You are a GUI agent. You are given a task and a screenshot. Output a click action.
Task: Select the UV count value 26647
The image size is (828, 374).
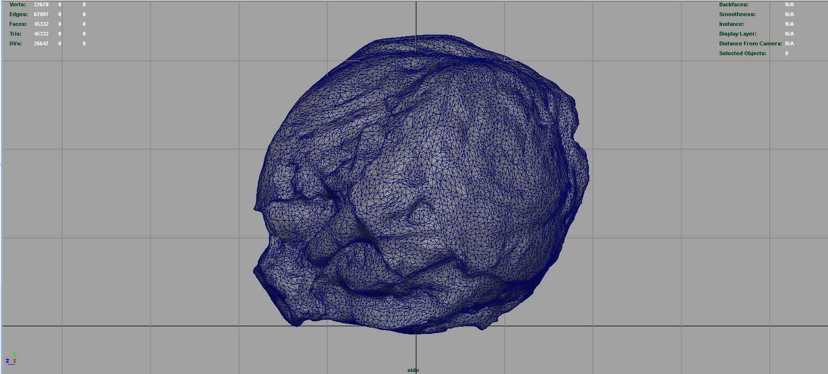point(41,43)
